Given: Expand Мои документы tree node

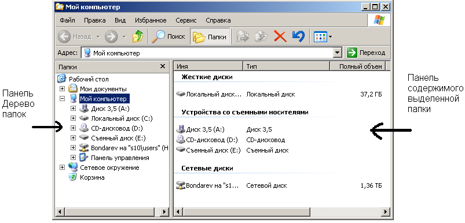Looking at the screenshot, I should coord(62,89).
